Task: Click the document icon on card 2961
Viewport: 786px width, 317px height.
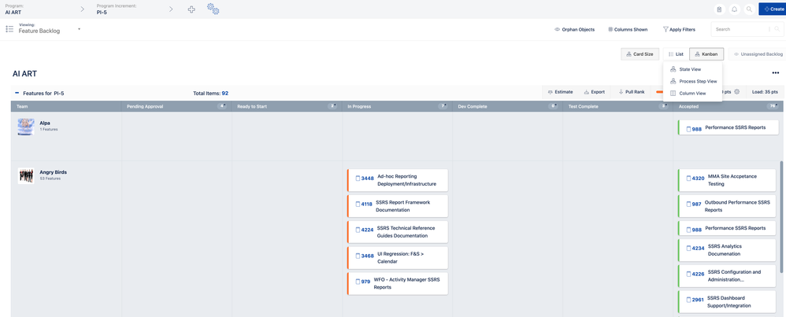Action: pos(688,300)
